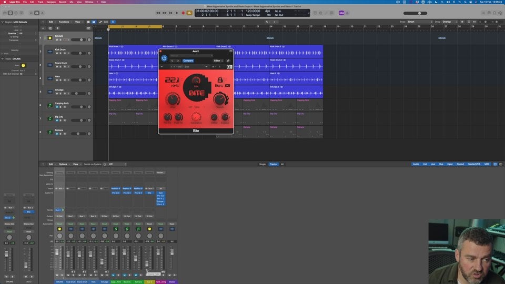
Task: Collapse the Track DRUMS inspector section
Action: click(3, 59)
